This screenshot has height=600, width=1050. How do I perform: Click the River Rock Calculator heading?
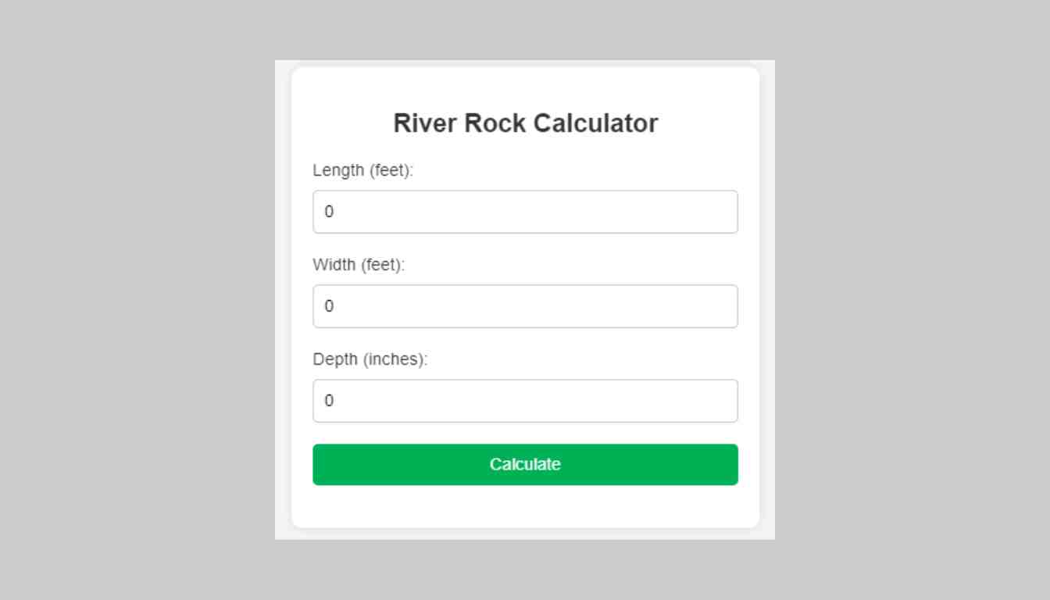tap(525, 123)
